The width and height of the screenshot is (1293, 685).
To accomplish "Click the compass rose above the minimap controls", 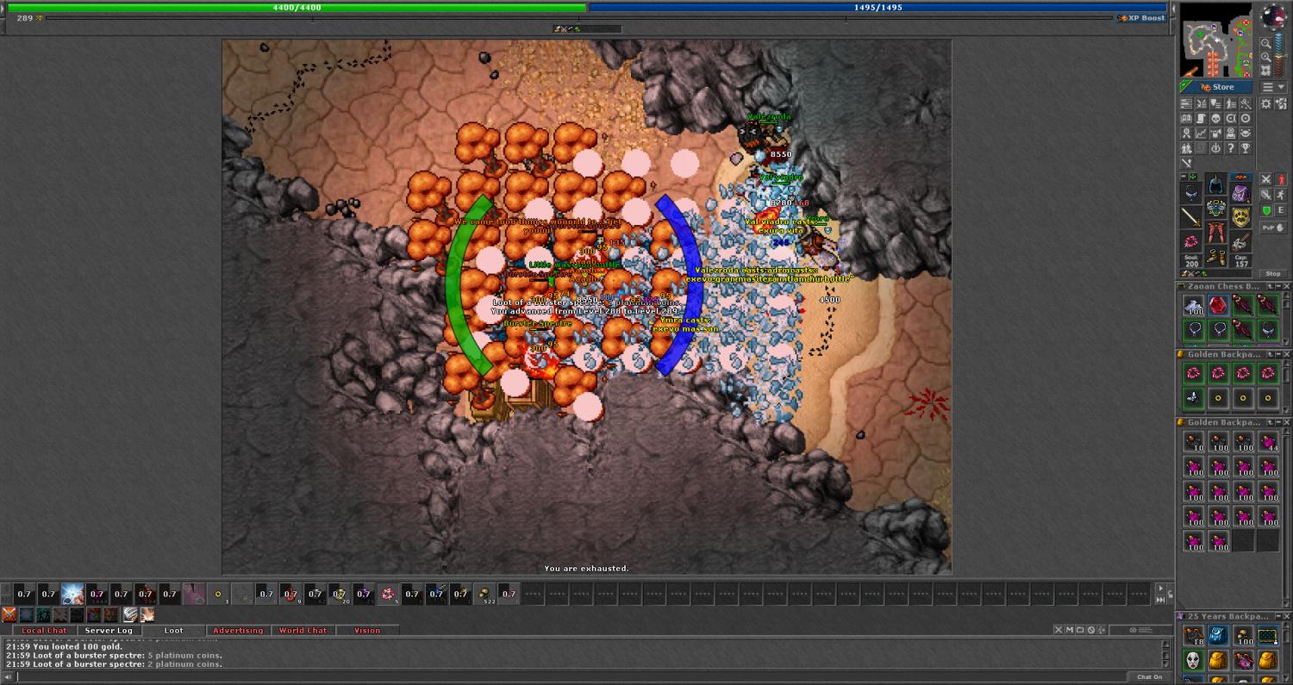I will pyautogui.click(x=1273, y=16).
